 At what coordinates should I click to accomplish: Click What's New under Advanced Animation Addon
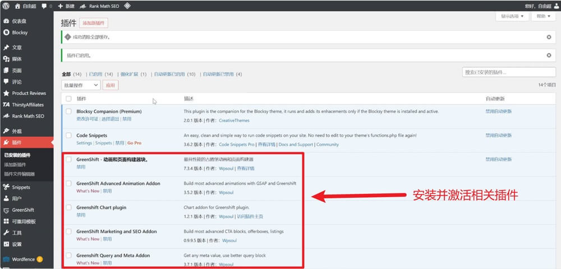88,191
